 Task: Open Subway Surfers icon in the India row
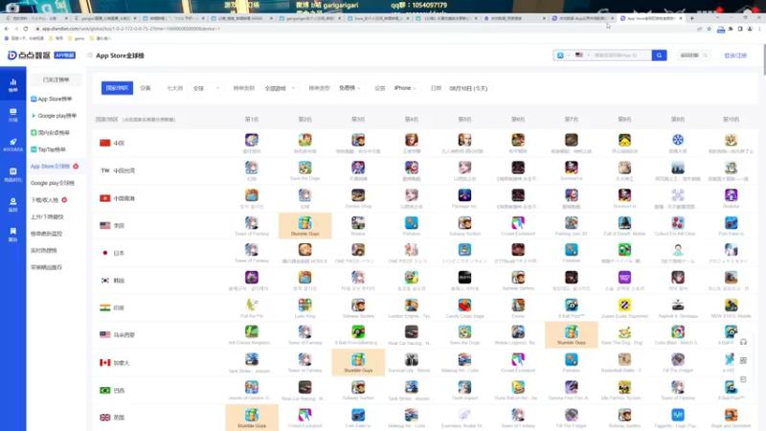tap(358, 305)
